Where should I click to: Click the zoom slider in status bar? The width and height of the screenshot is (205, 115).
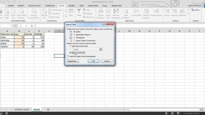pyautogui.click(x=192, y=113)
